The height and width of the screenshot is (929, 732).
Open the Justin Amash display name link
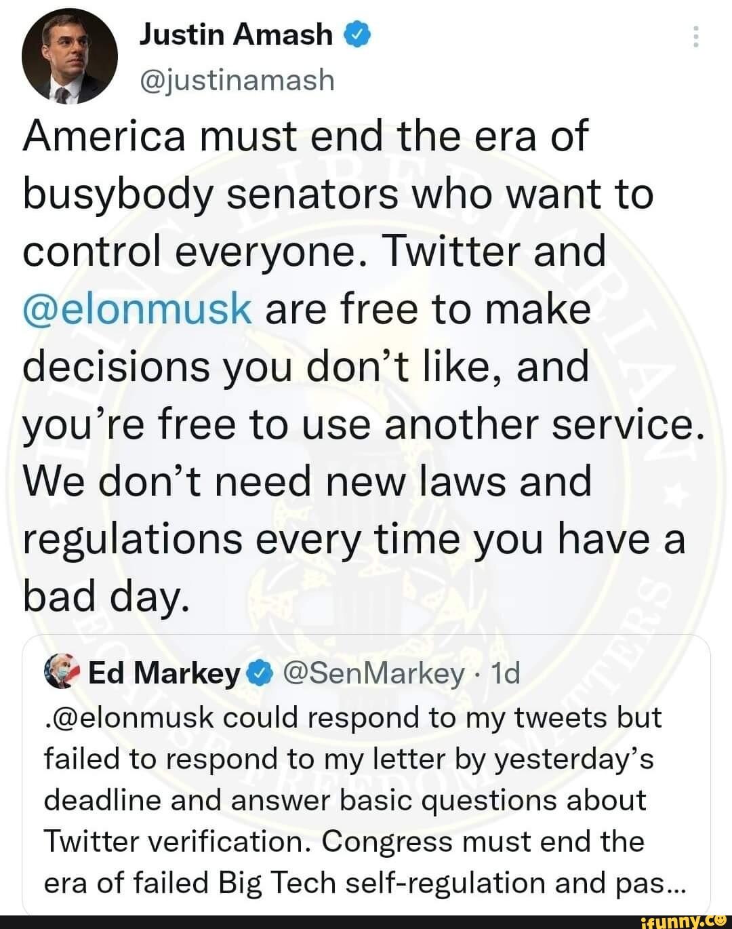[x=236, y=34]
